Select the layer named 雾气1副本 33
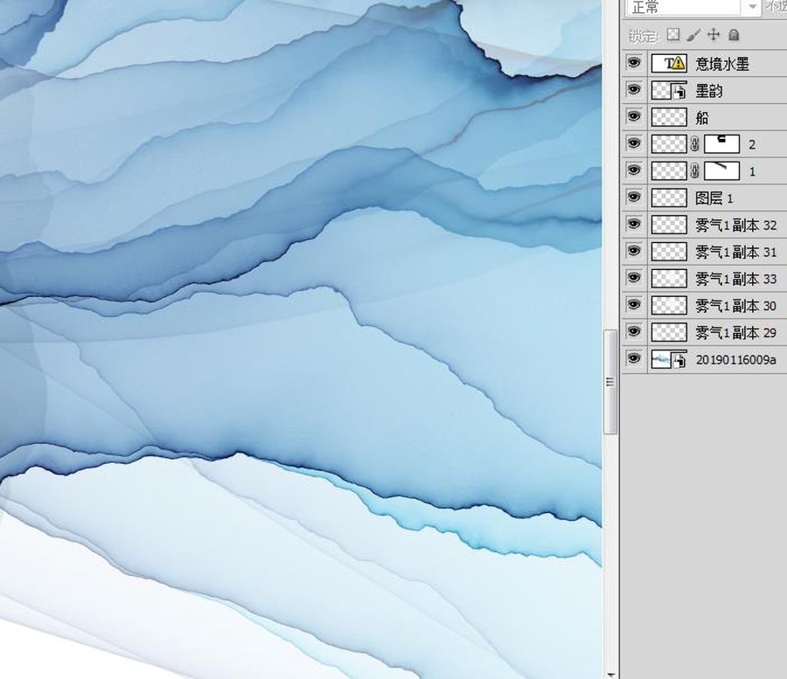Viewport: 787px width, 679px height. 735,279
